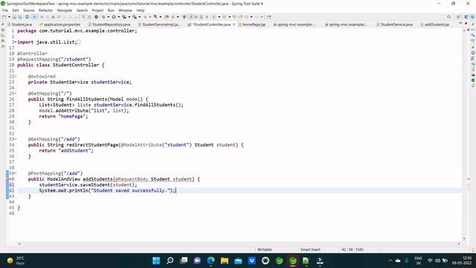
Task: Open the New file dropdown arrow
Action: pos(9,17)
